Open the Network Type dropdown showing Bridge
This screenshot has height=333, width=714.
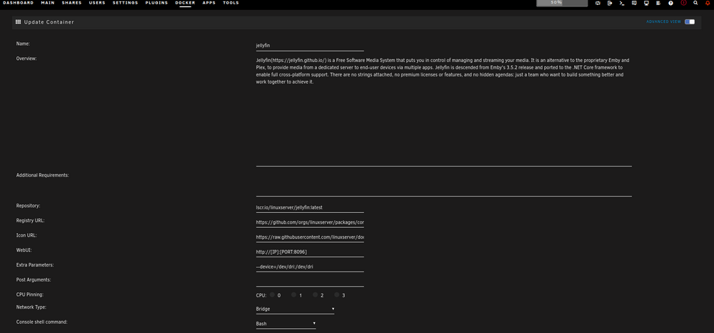295,309
